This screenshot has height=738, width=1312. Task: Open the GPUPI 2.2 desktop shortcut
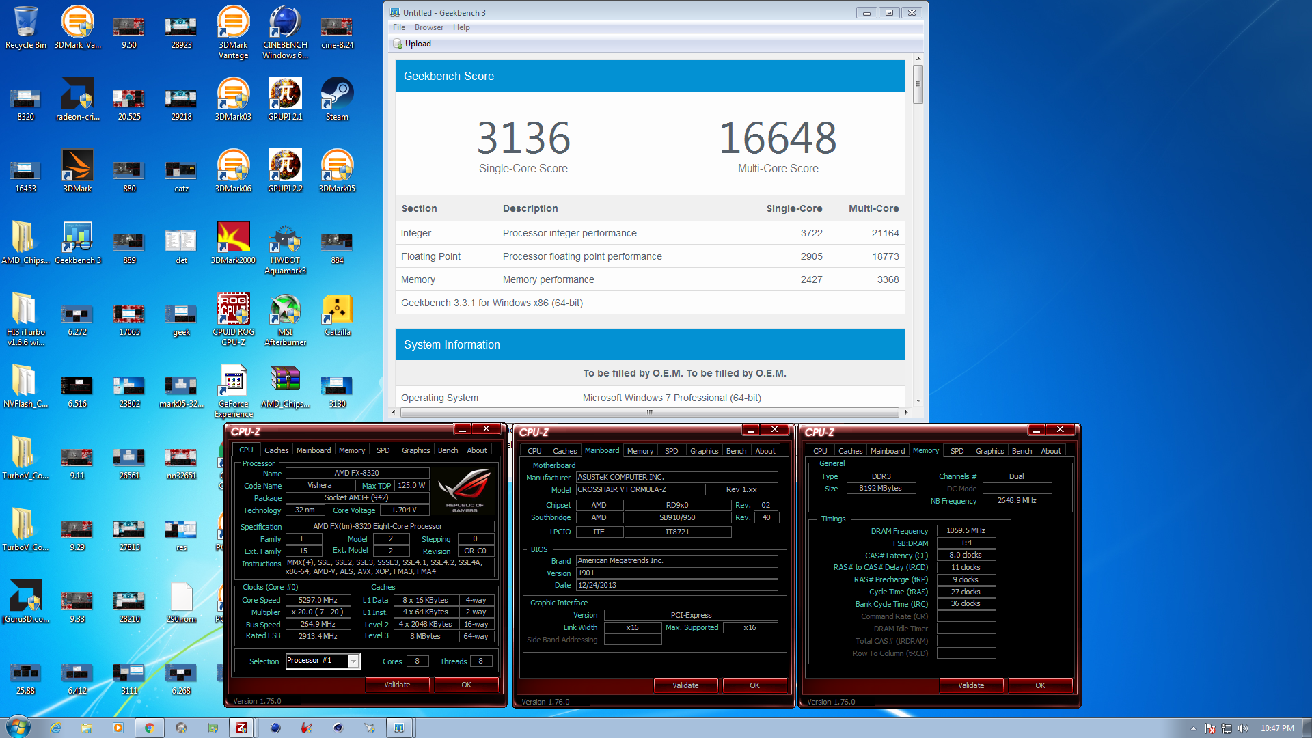285,171
